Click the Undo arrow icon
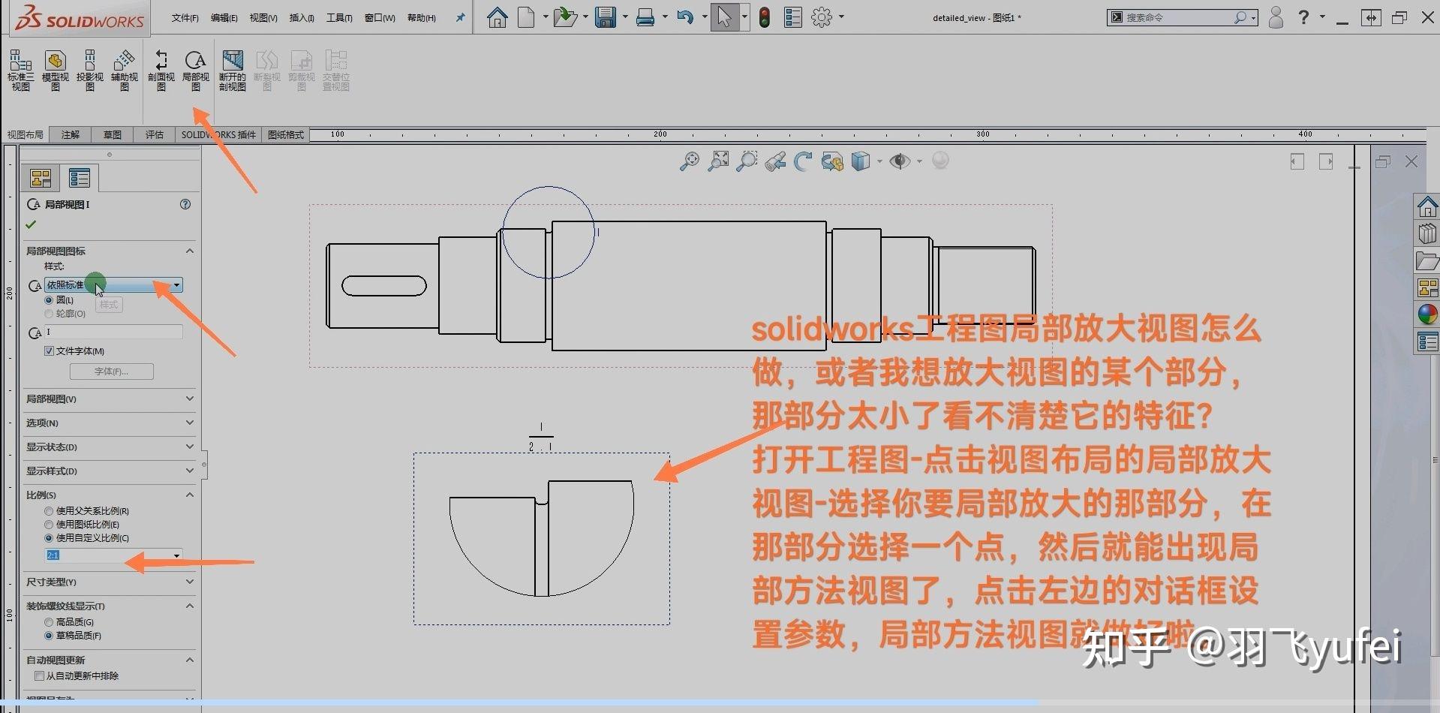 click(684, 17)
